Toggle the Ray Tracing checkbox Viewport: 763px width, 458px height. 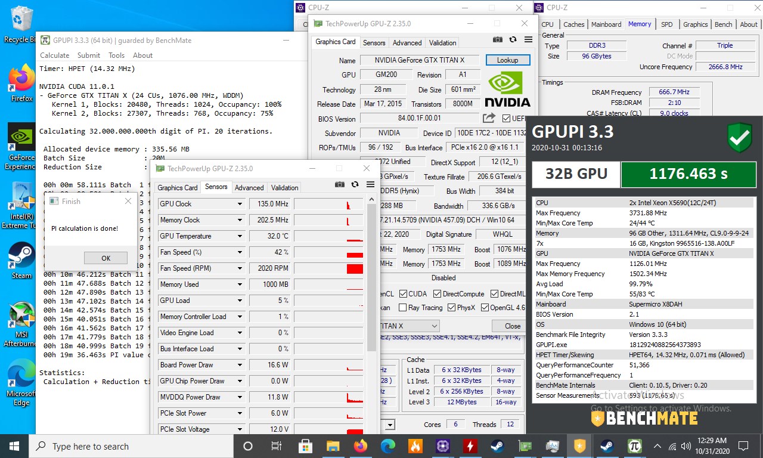404,308
